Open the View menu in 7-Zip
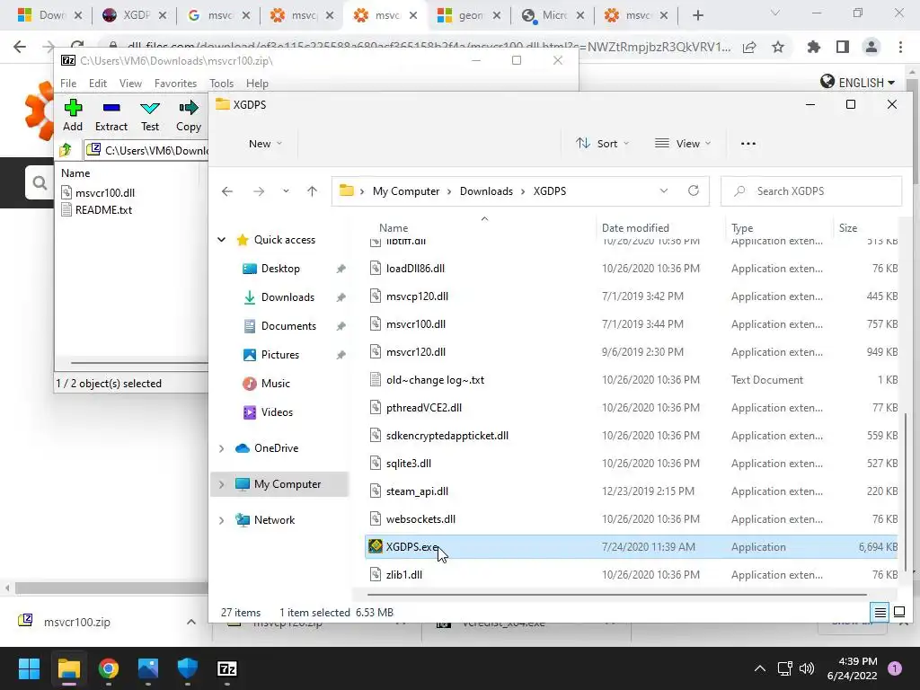 [130, 84]
